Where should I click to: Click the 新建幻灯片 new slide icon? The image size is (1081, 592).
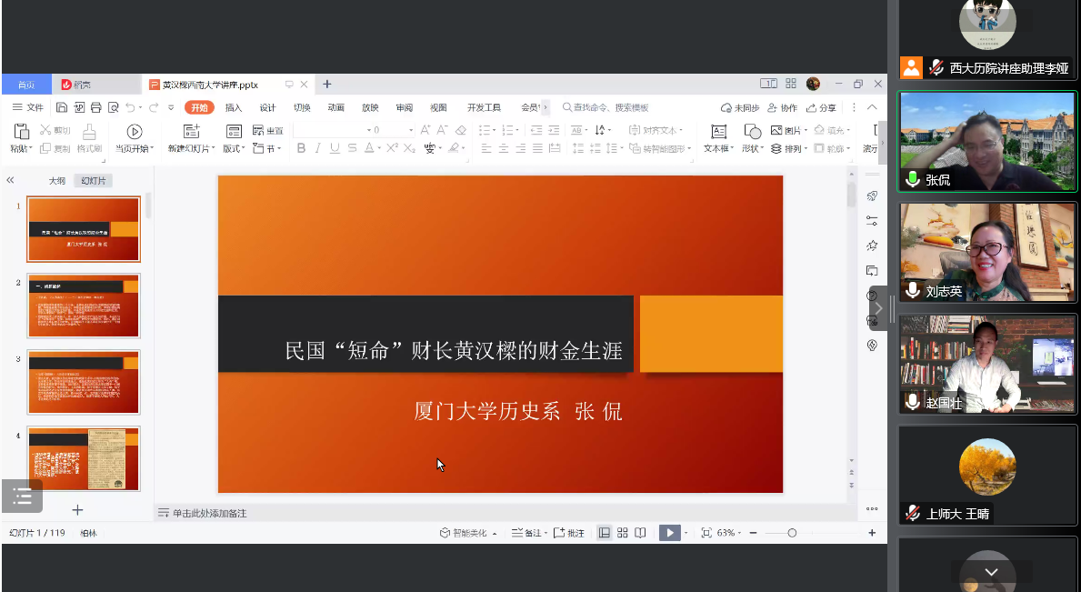(191, 132)
